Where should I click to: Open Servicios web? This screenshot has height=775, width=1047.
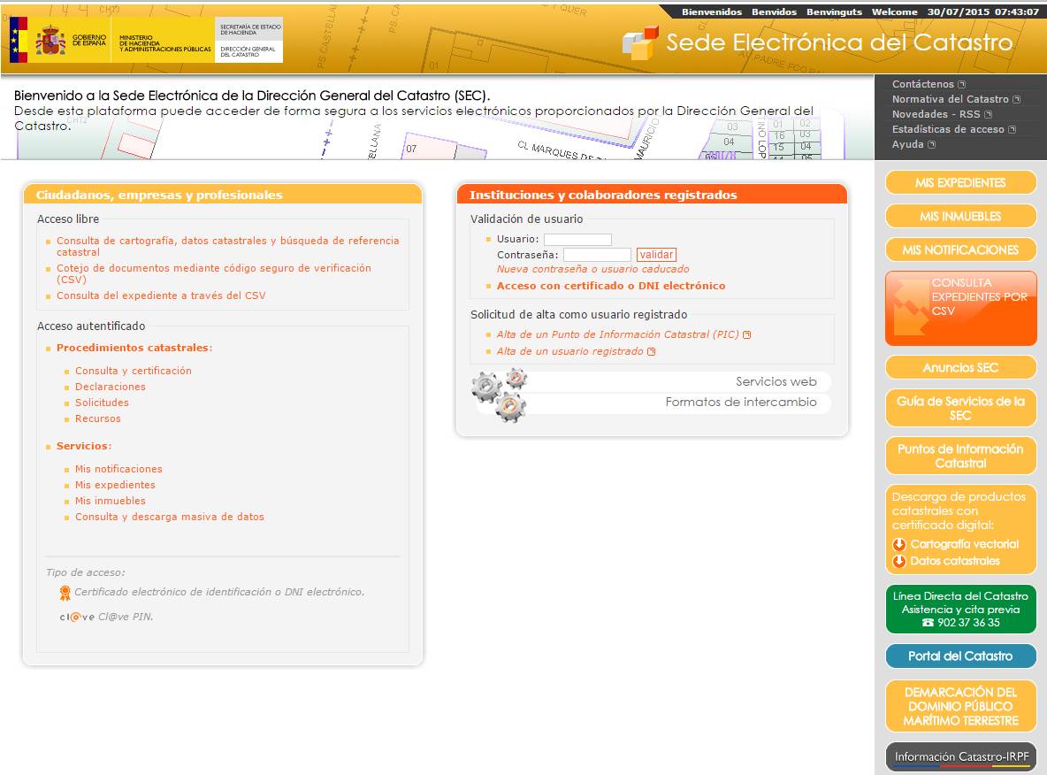pyautogui.click(x=776, y=381)
